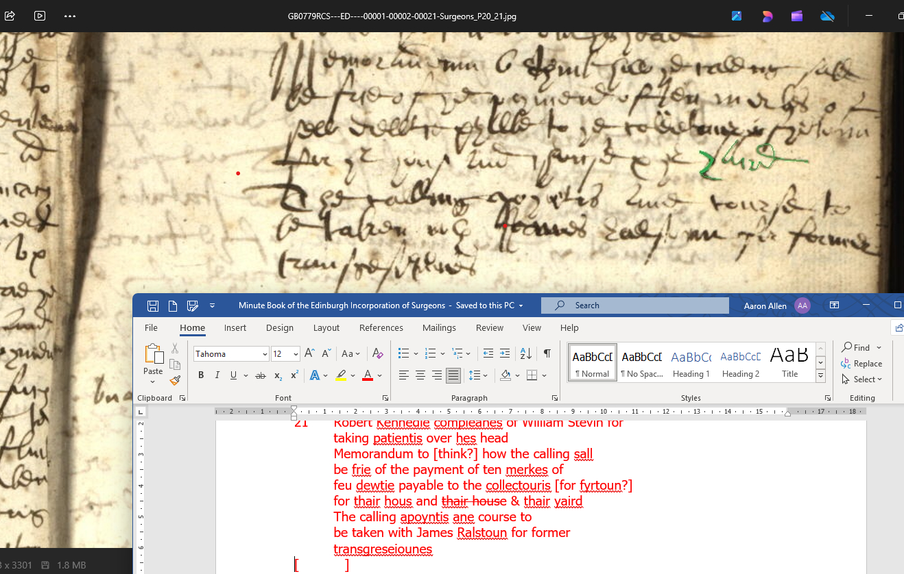Click the Replace button in Editing group

tap(862, 364)
